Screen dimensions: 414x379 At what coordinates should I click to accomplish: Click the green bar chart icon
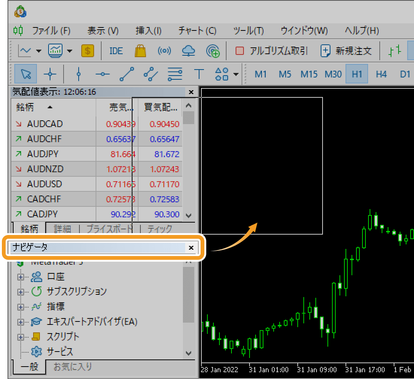click(395, 51)
